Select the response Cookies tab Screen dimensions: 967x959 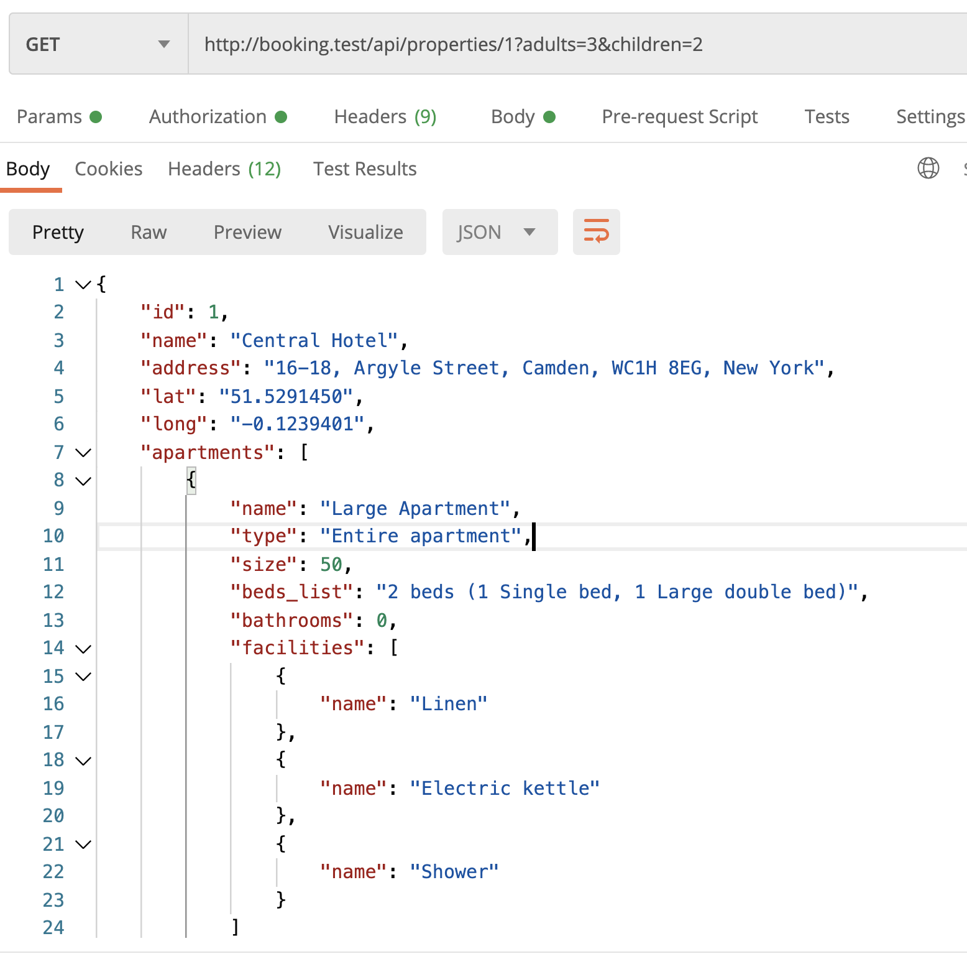click(x=109, y=169)
